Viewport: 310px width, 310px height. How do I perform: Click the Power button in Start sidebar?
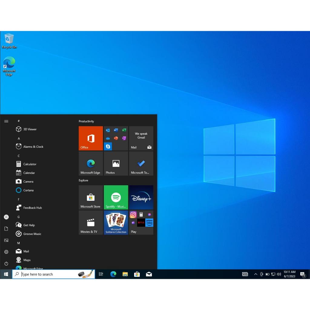click(6, 263)
